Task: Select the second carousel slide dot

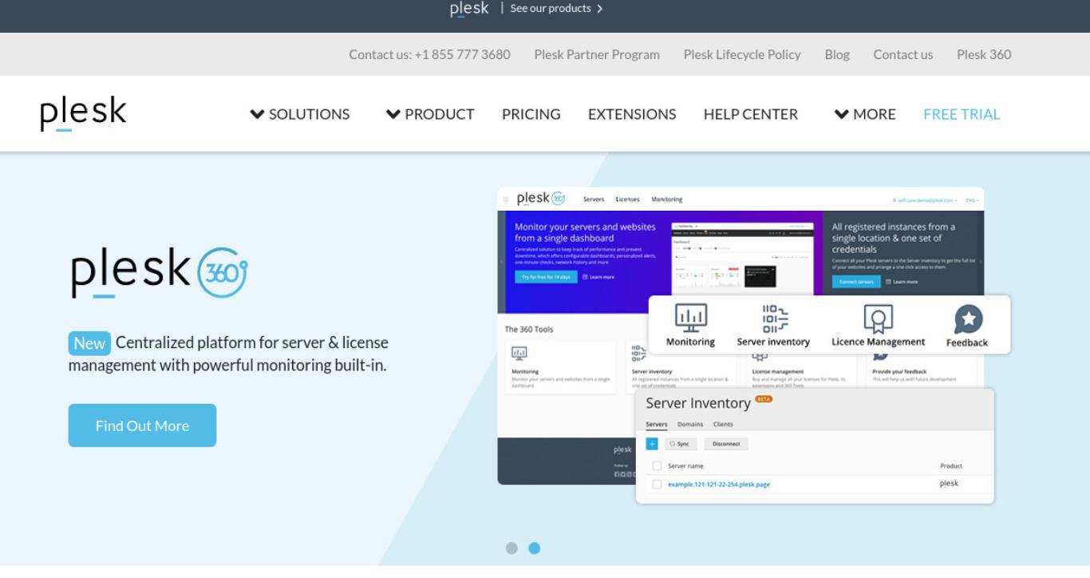Action: point(535,548)
